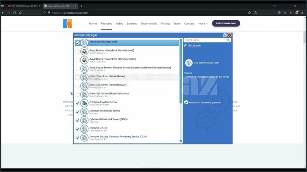Open the More dropdown in site navigation
Image resolution: width=307 pixels, height=172 pixels.
point(203,23)
